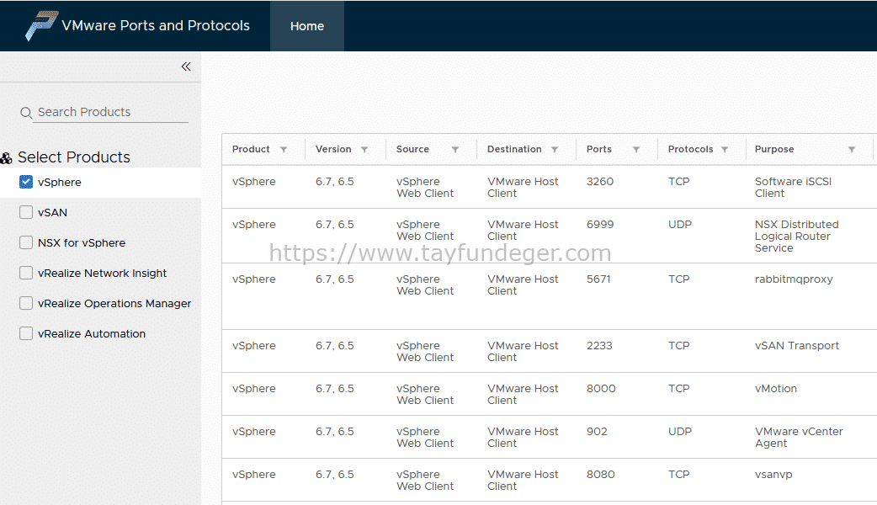This screenshot has height=505, width=877.
Task: Click NSX Distributed Logical Router Service purpose
Action: pos(796,236)
